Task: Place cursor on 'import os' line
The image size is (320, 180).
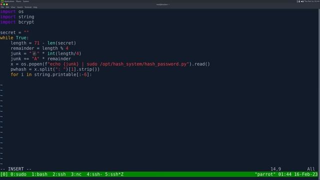Action: pos(12,11)
